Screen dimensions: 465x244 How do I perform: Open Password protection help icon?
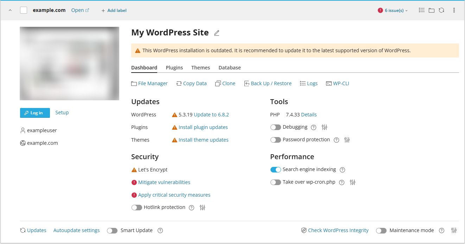pos(336,140)
